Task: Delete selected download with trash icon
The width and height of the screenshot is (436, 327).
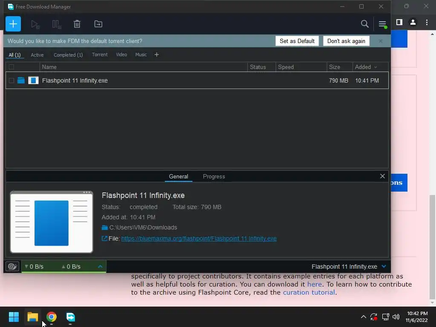Action: (x=77, y=24)
